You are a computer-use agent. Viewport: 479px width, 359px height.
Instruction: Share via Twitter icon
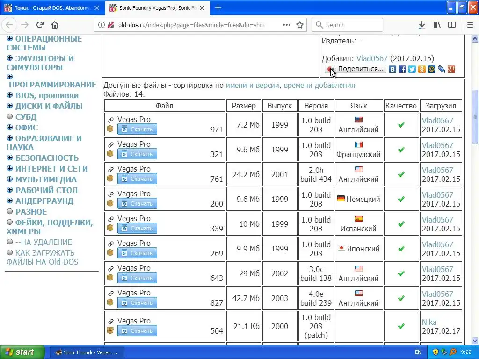coord(412,69)
